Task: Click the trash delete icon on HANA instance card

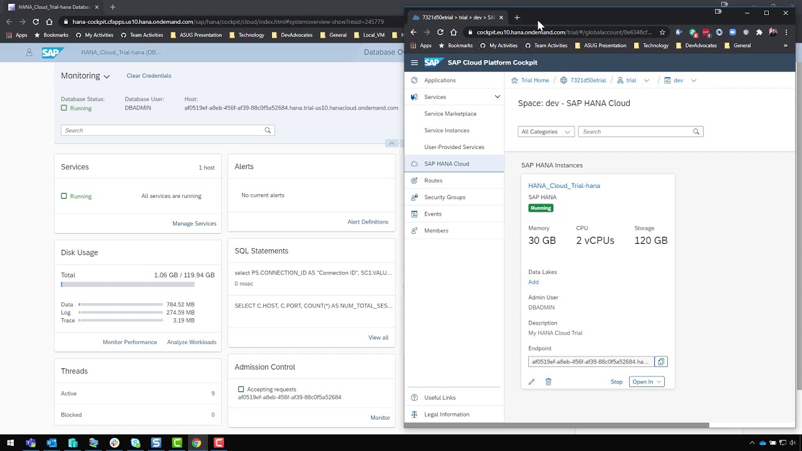Action: click(x=548, y=381)
